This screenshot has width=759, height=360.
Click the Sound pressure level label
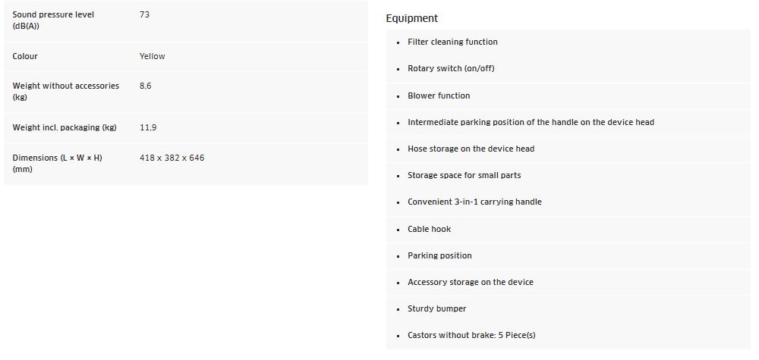(x=53, y=20)
